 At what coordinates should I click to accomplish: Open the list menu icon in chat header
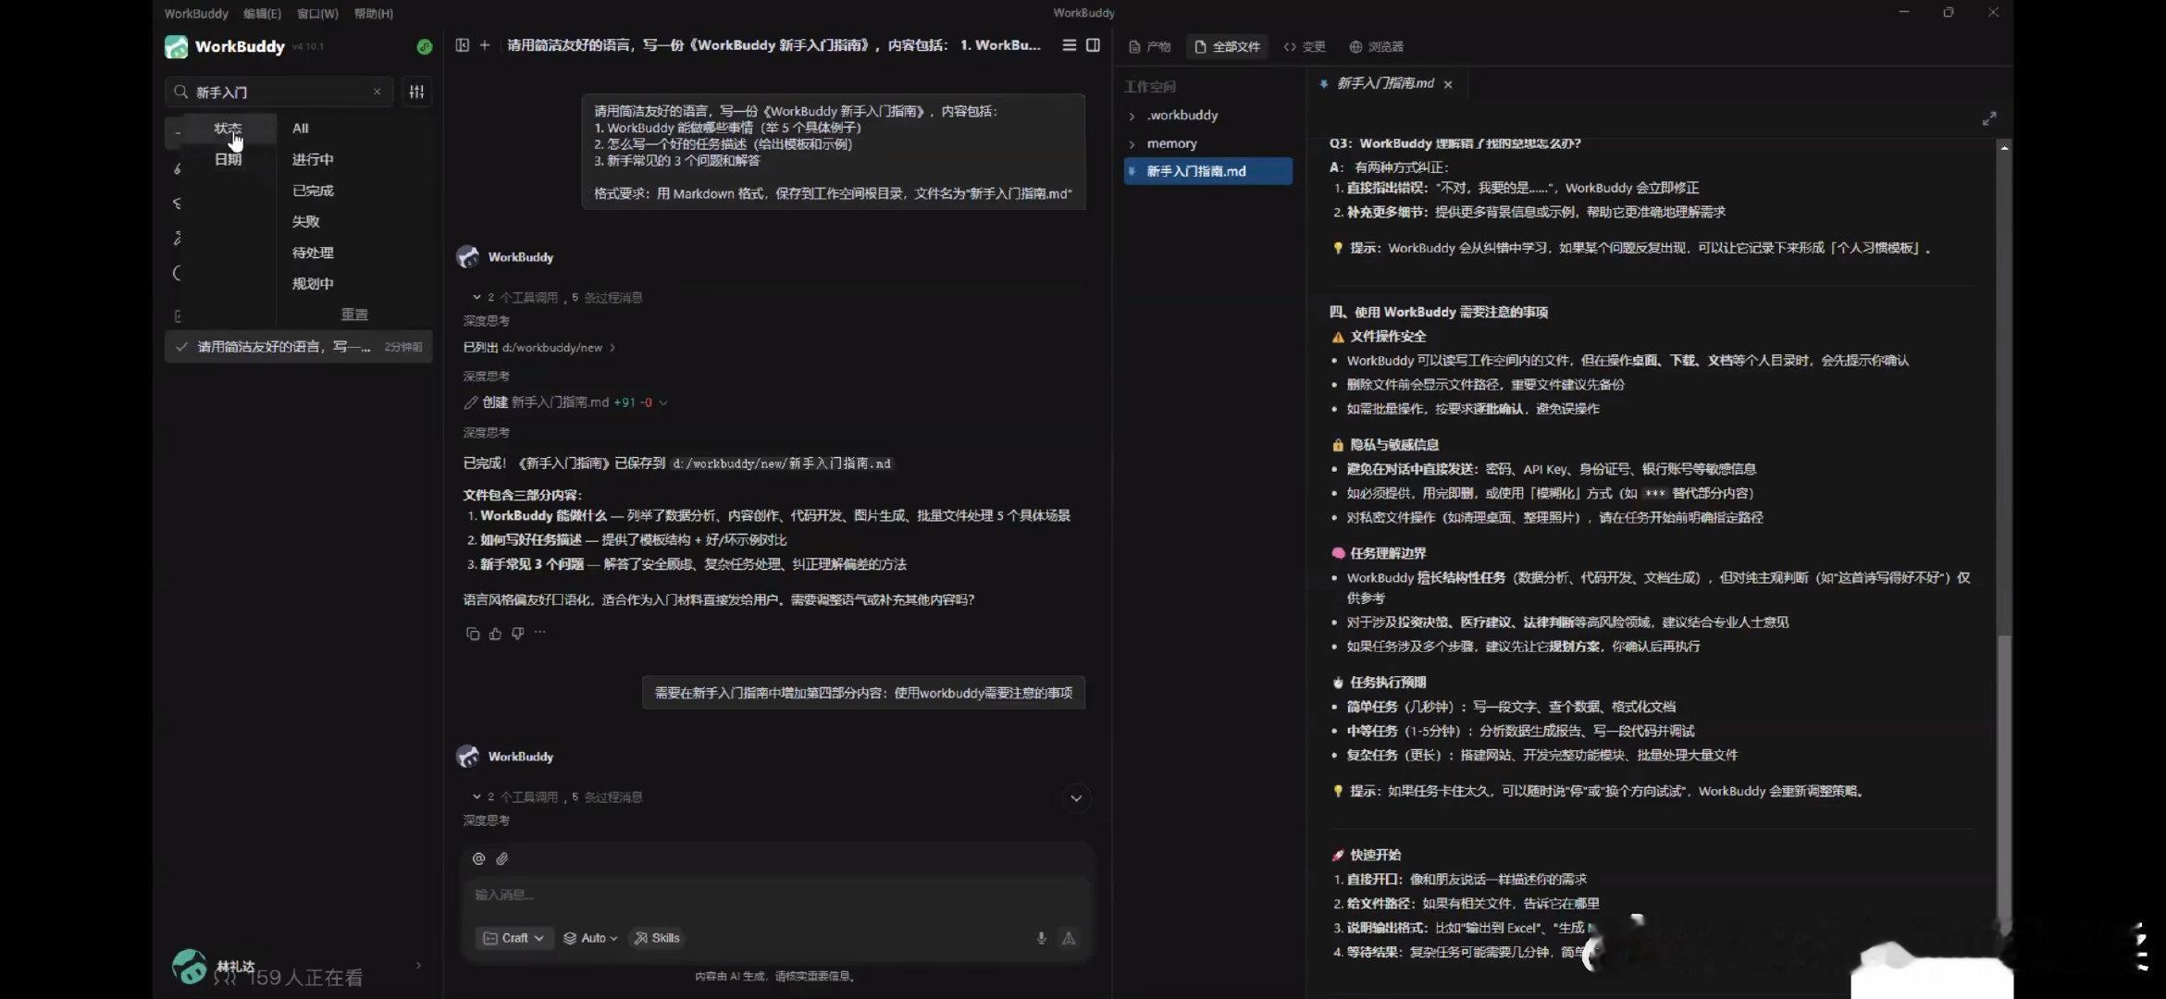click(1069, 45)
